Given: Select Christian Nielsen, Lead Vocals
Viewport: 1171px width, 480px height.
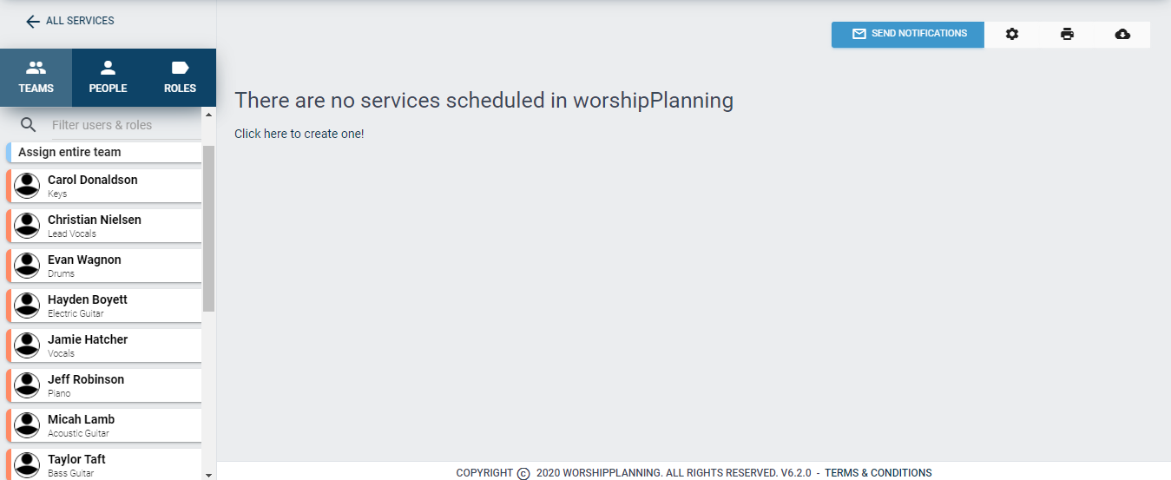Looking at the screenshot, I should pos(104,225).
